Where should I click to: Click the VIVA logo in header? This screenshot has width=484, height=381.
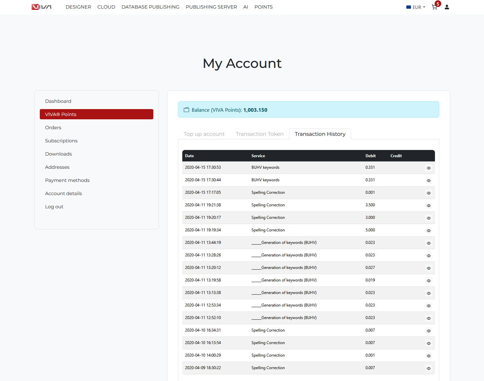coord(41,7)
